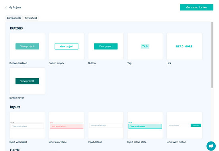Select the Button disabled component card

27,47
